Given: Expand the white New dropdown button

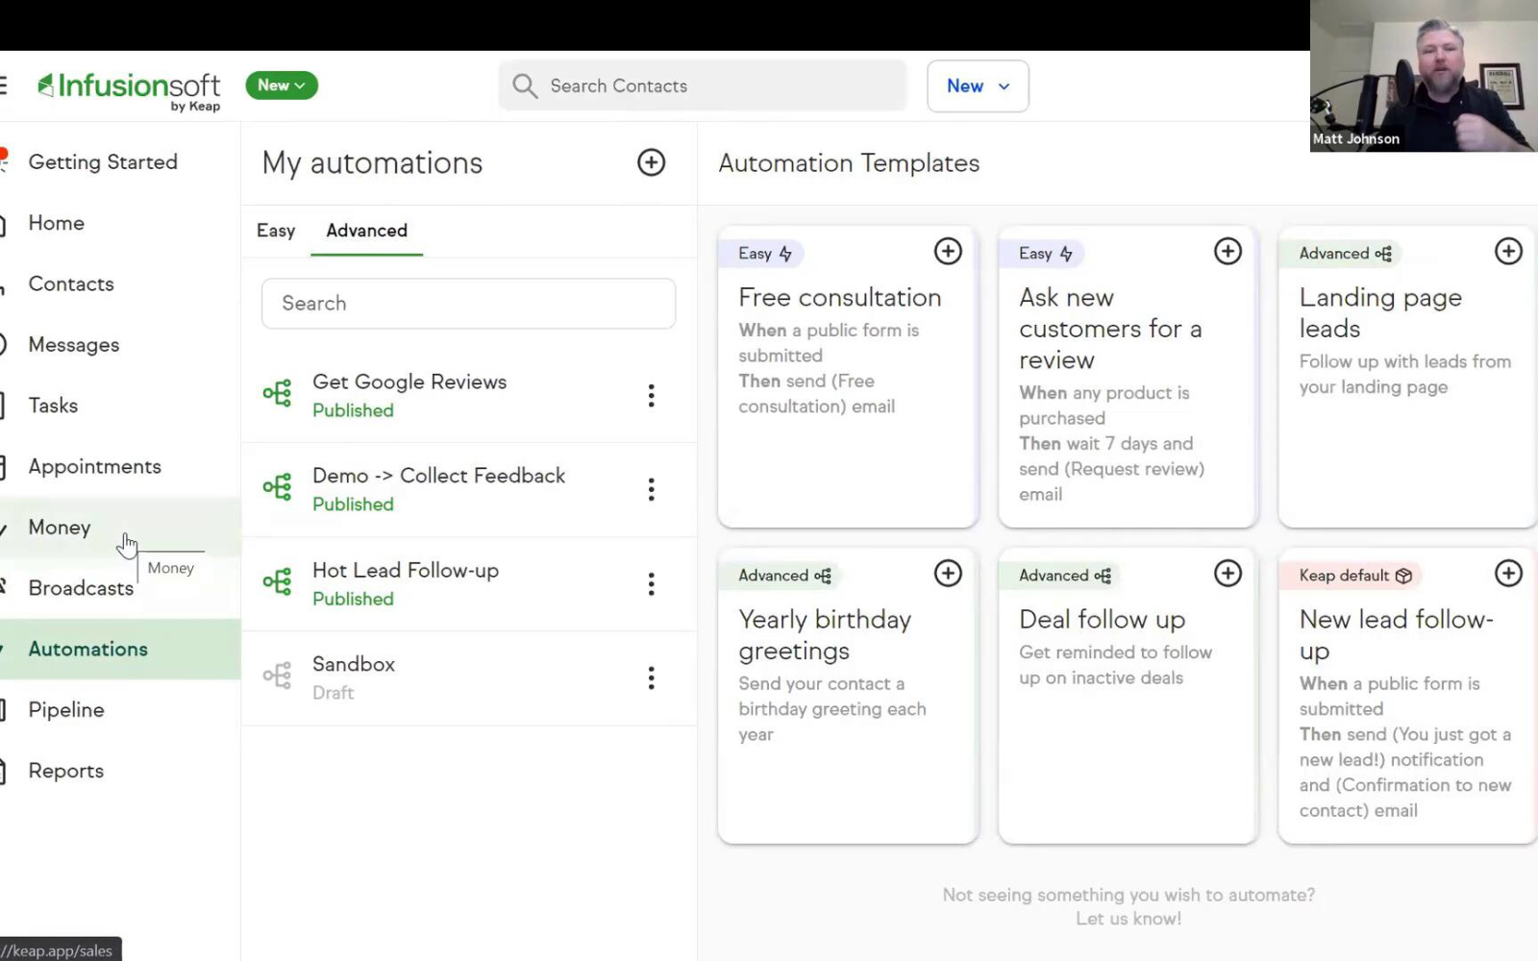Looking at the screenshot, I should point(978,86).
